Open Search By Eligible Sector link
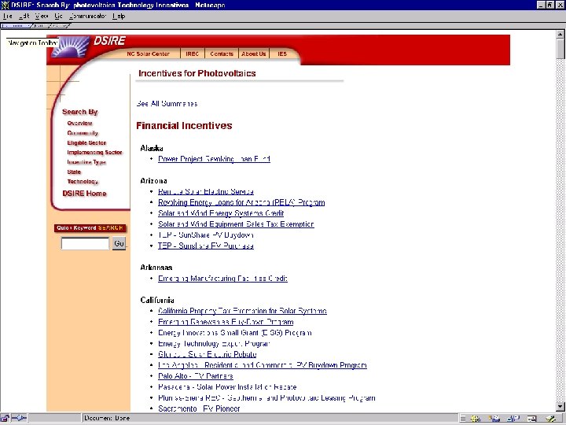 [86, 142]
